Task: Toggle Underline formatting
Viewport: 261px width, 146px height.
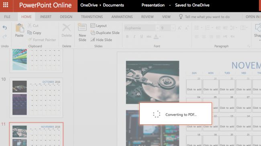Action: (141, 36)
